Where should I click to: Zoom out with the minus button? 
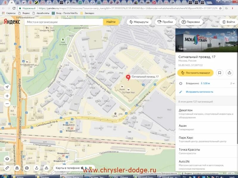click(7, 104)
